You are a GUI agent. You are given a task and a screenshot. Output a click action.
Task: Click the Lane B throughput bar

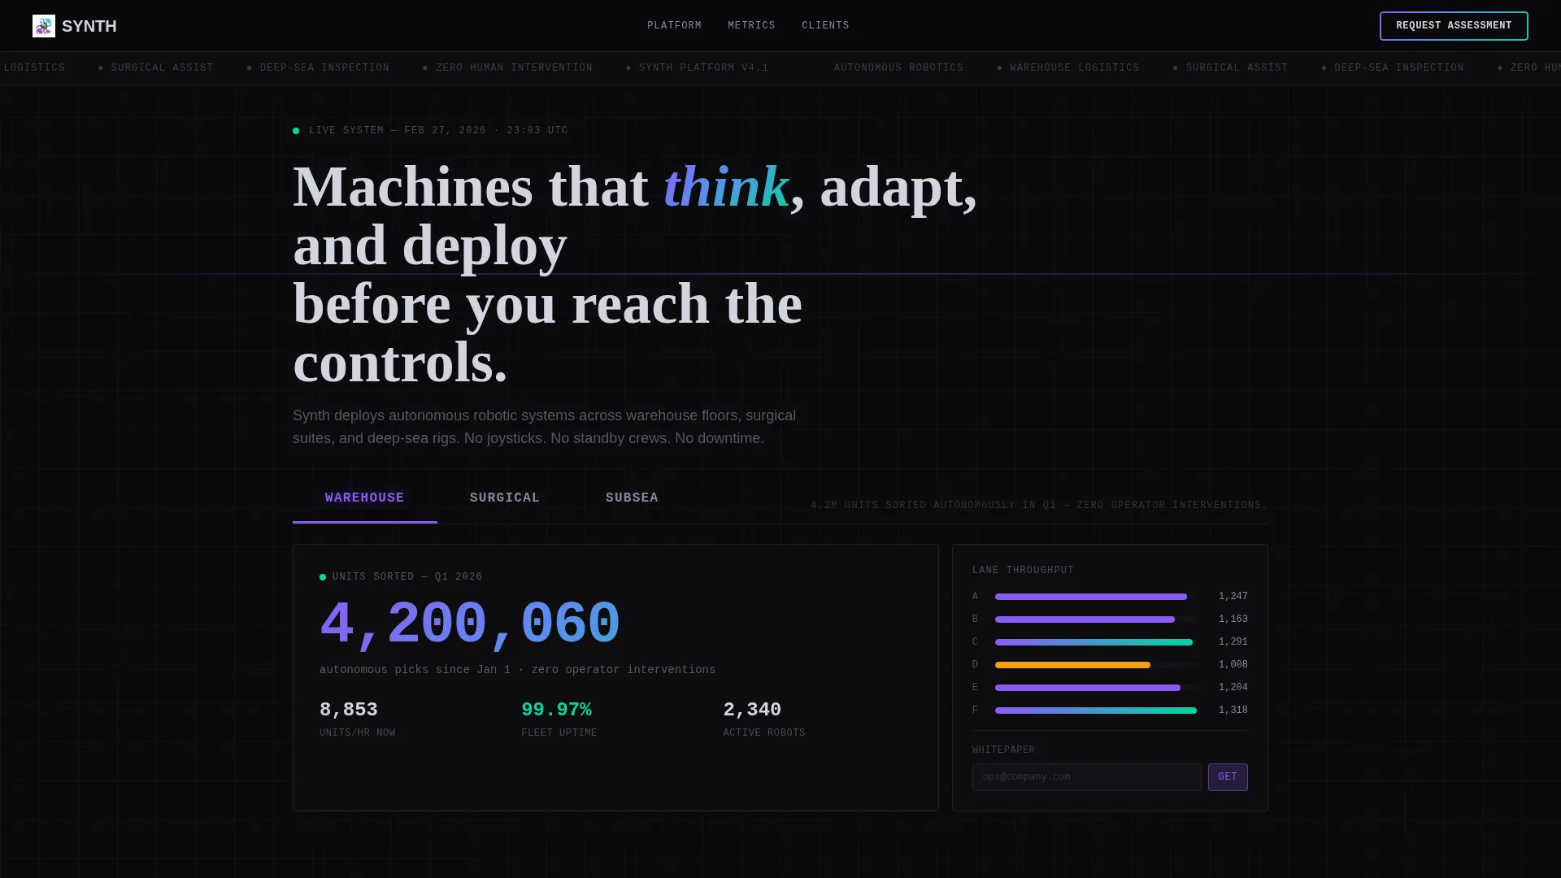point(1085,619)
